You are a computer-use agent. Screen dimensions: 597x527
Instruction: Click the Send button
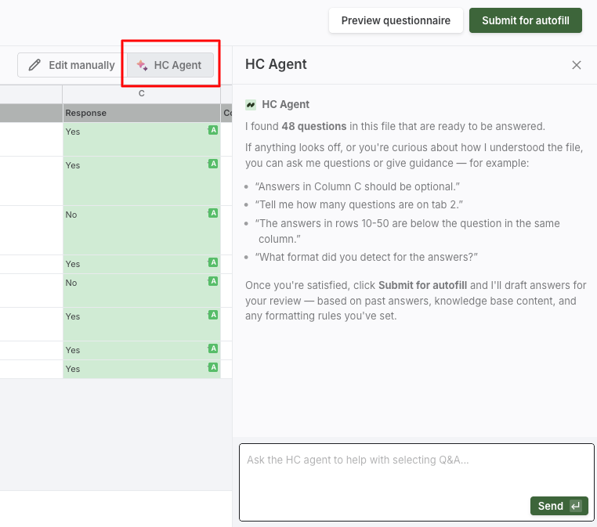[559, 506]
